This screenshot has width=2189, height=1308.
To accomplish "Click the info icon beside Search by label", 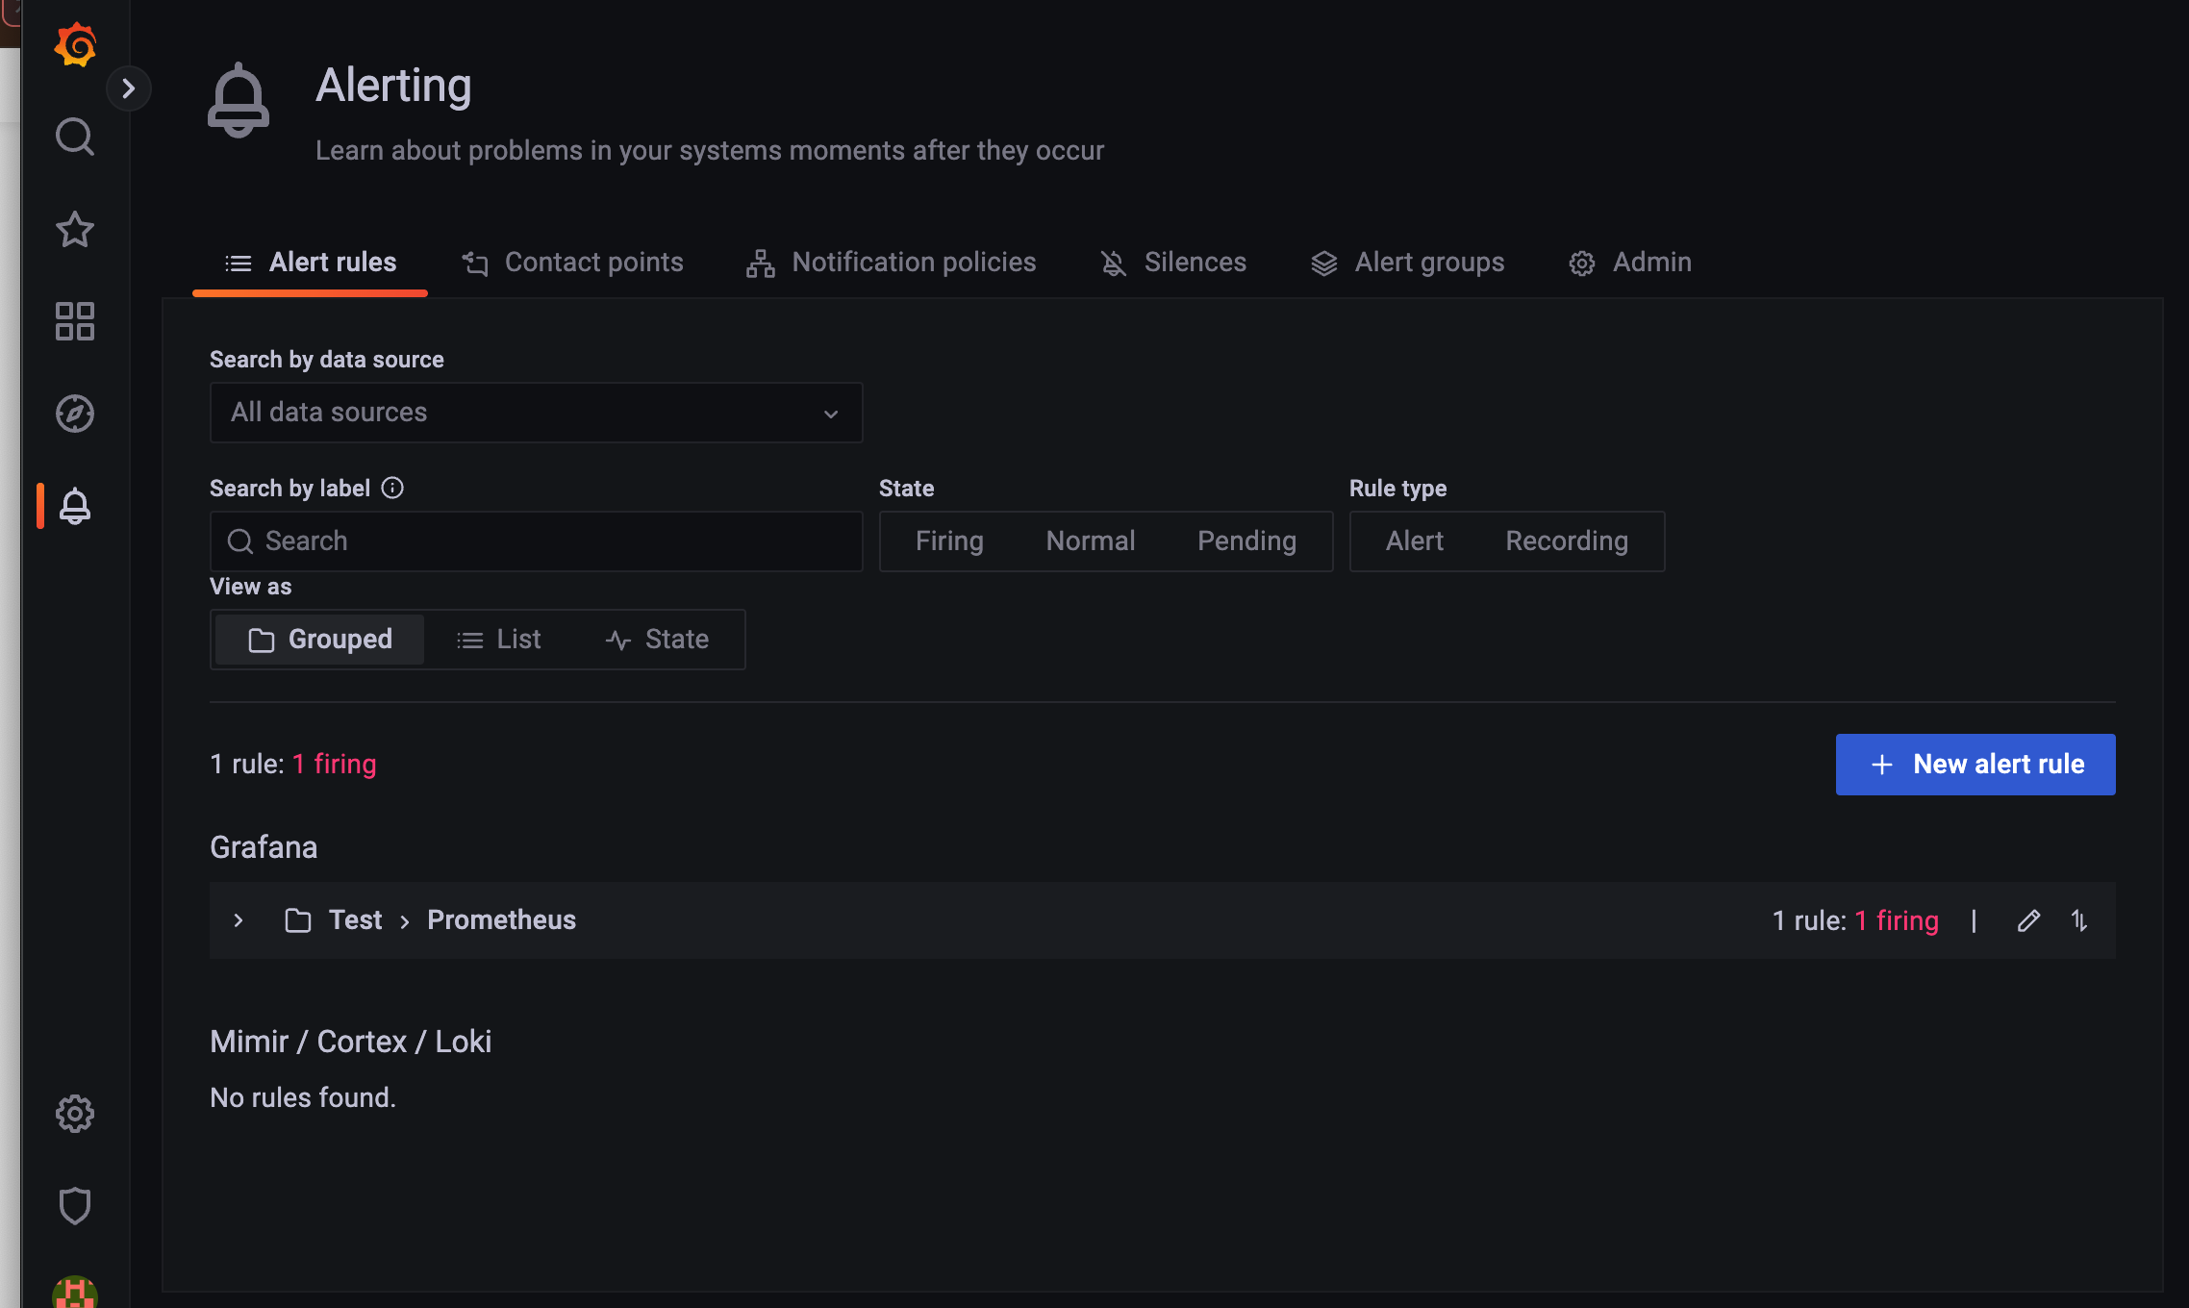I will coord(392,488).
